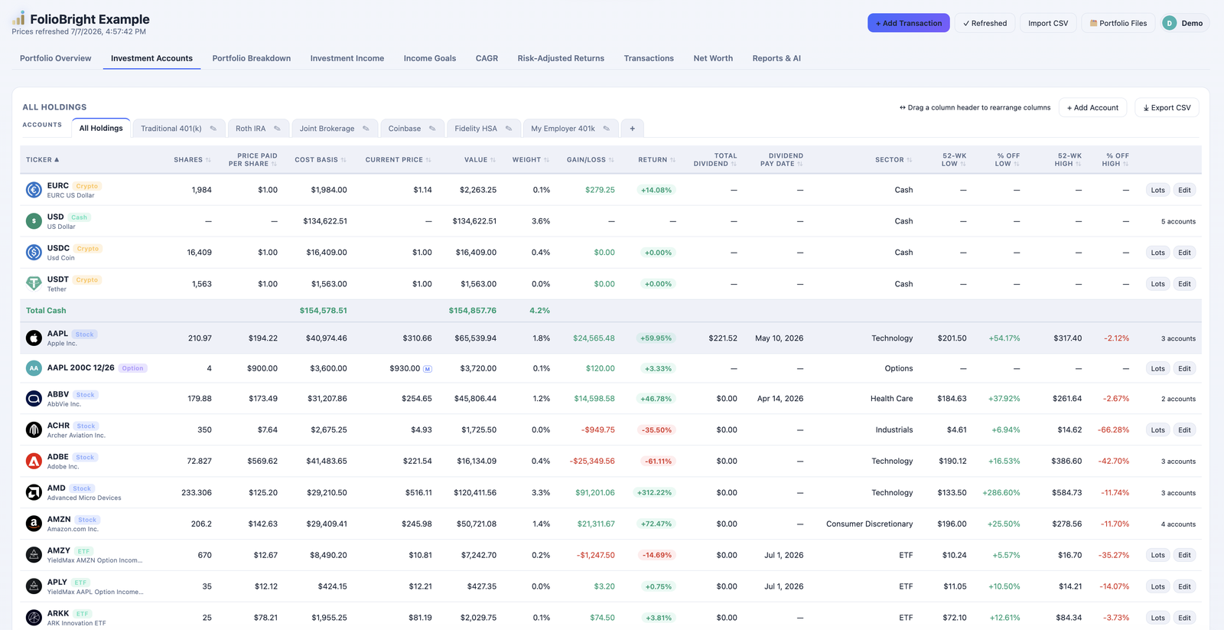Expand ADBE's 3 accounts breakdown

[1178, 462]
